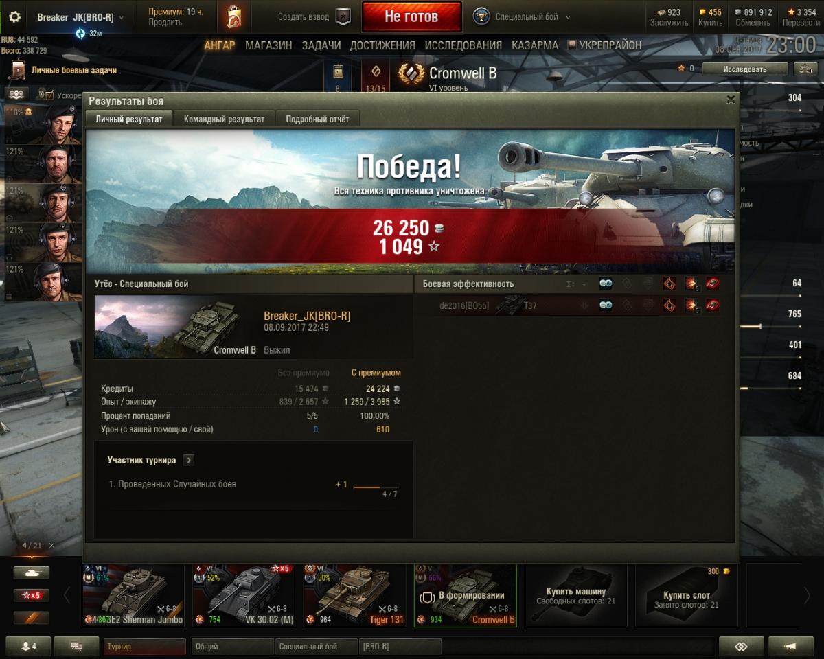The height and width of the screenshot is (659, 824).
Task: Toggle the tank type carousel filter
Action: [x=32, y=573]
